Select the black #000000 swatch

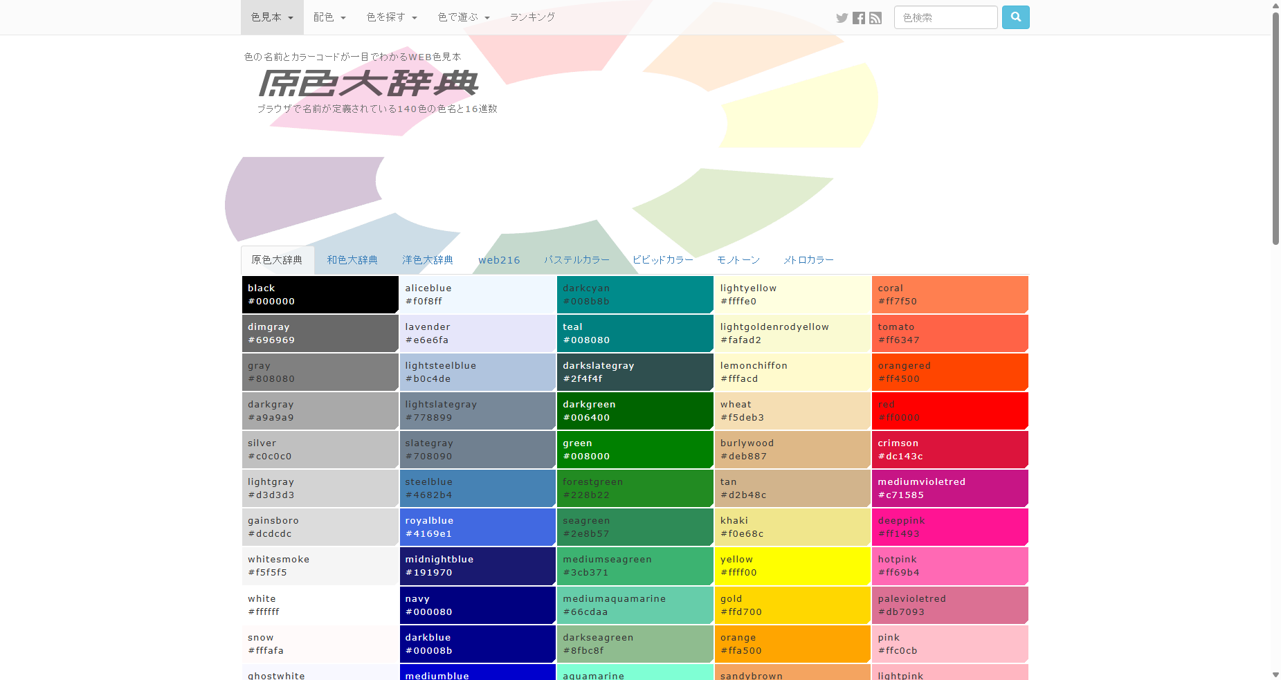pos(320,295)
